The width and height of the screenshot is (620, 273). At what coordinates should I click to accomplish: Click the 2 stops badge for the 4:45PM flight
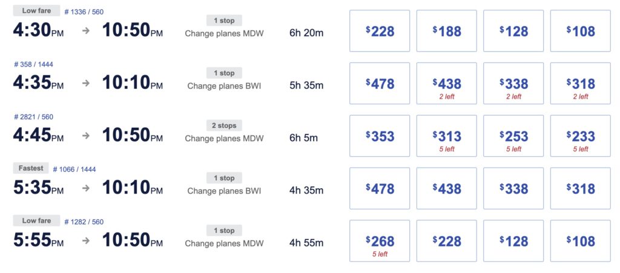(224, 126)
